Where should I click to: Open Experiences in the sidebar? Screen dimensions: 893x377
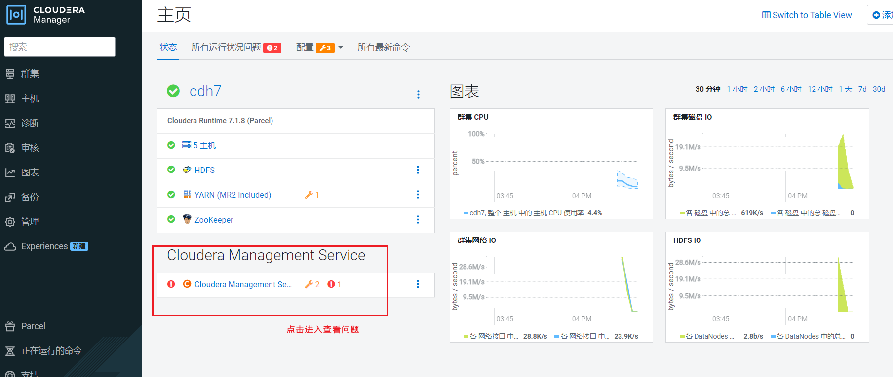(x=44, y=246)
